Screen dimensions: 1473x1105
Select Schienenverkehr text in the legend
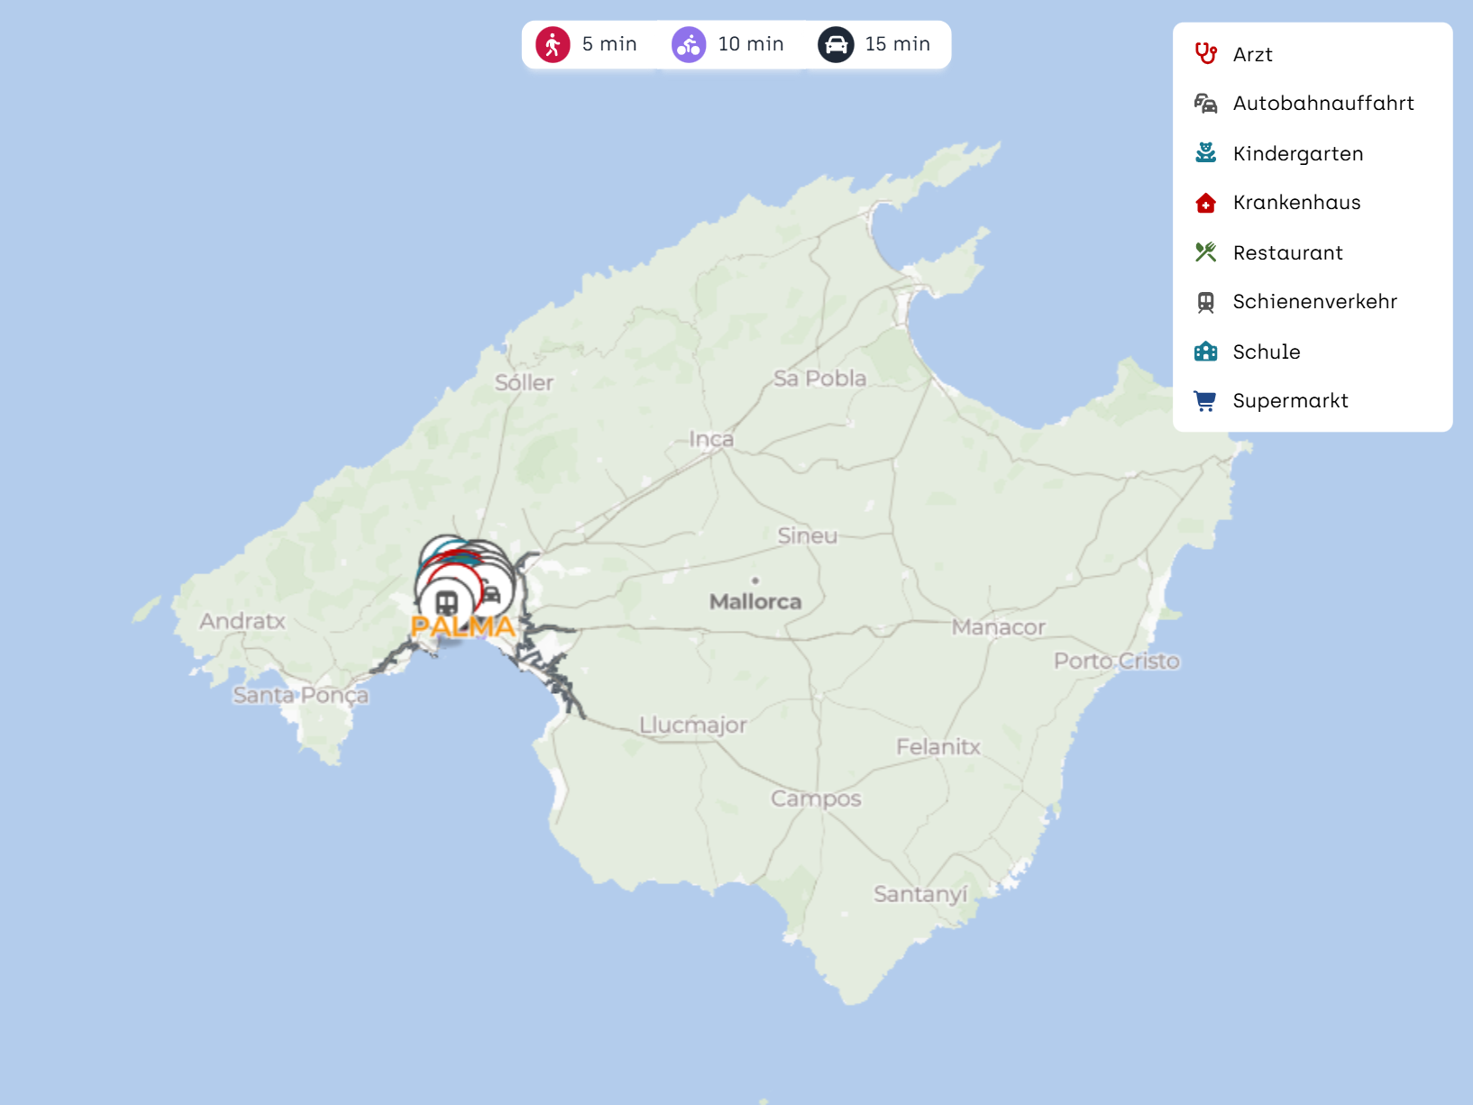(x=1314, y=302)
